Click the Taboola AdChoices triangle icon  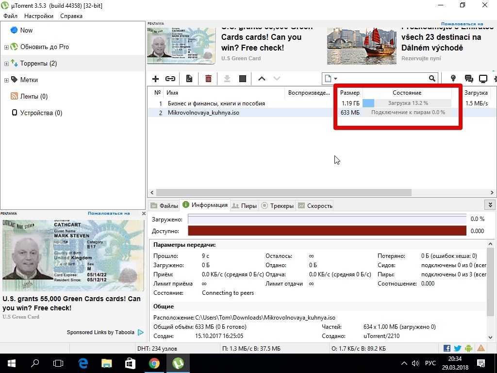(141, 332)
